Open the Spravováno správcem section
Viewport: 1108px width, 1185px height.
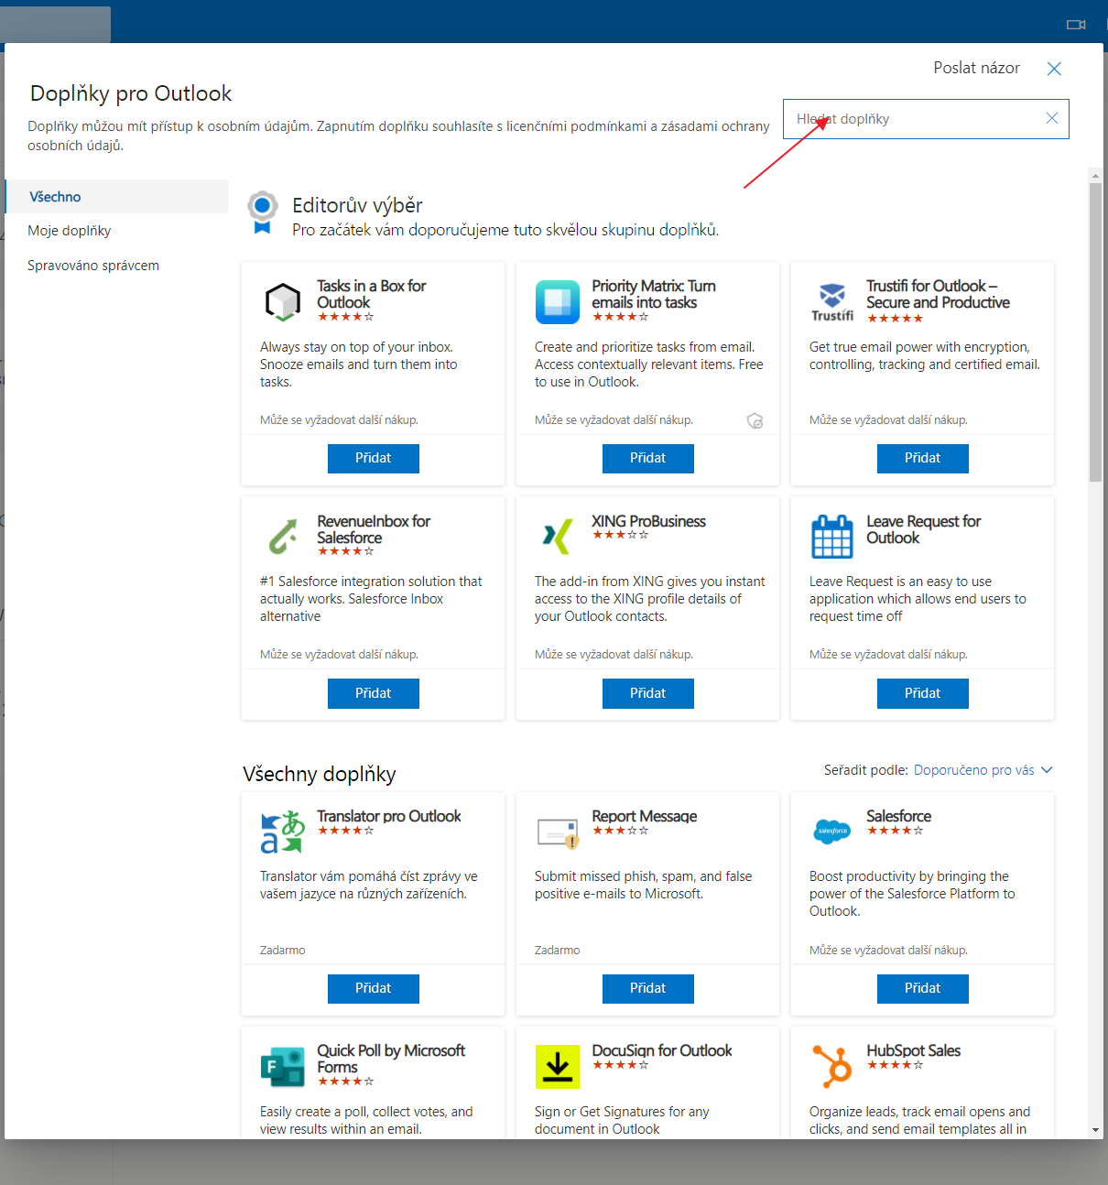tap(93, 266)
